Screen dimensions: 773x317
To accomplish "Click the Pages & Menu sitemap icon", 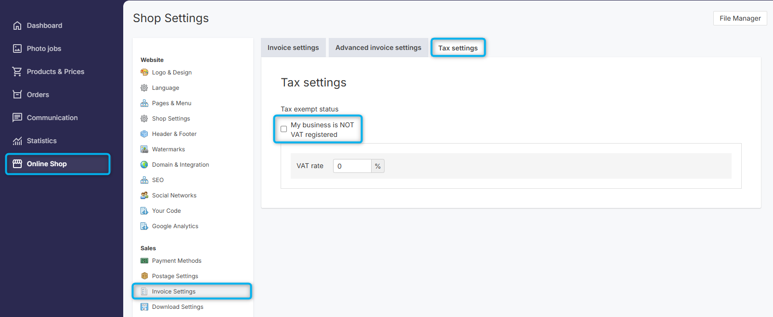I will (x=144, y=103).
